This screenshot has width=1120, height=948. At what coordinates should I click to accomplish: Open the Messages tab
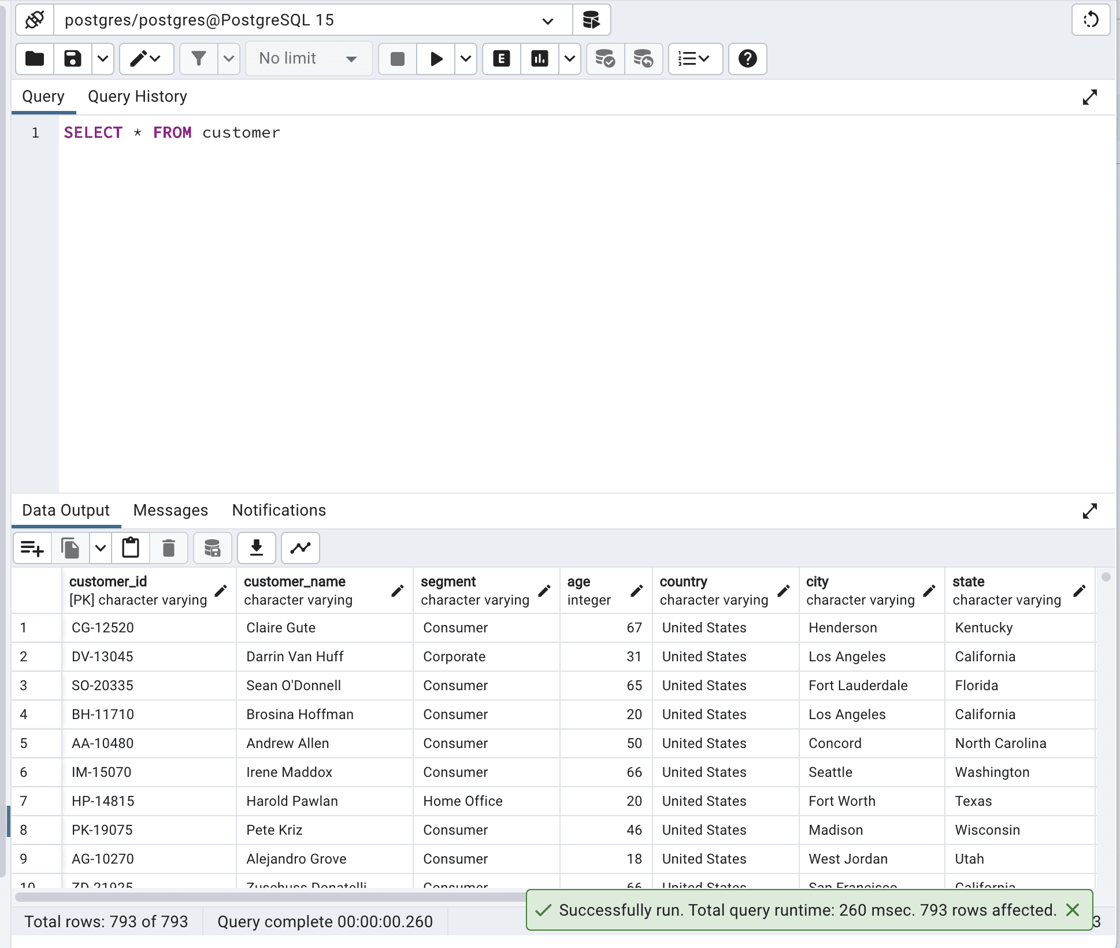pyautogui.click(x=170, y=510)
